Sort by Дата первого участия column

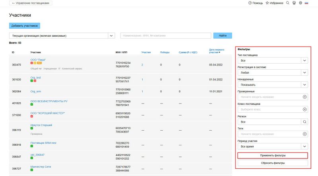[215, 51]
